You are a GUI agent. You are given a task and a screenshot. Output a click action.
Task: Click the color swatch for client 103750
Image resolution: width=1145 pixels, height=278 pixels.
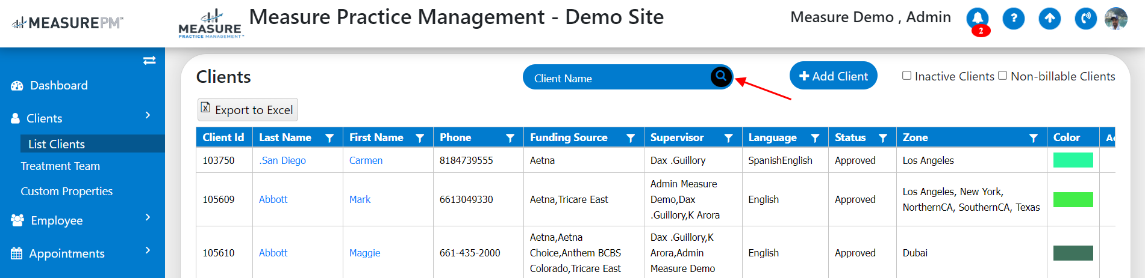pyautogui.click(x=1073, y=160)
